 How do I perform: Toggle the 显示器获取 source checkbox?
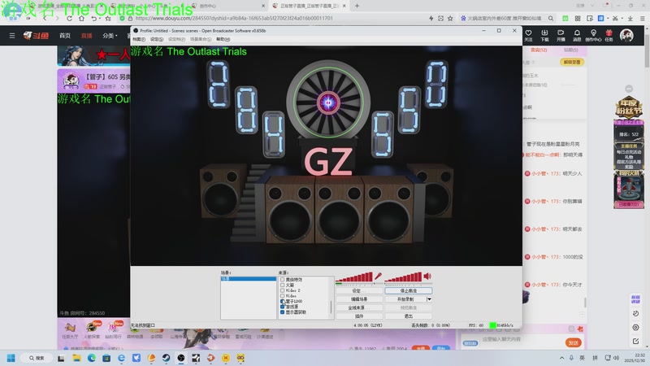pos(282,312)
